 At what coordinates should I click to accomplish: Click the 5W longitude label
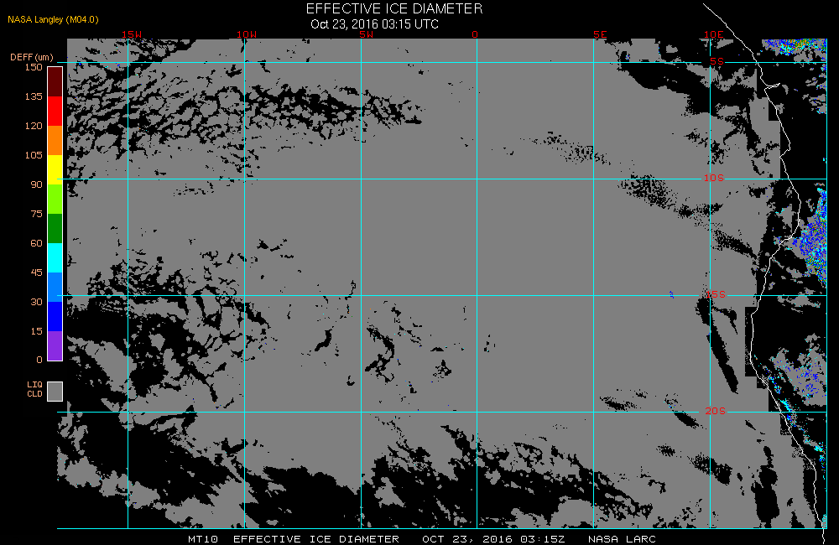point(367,34)
